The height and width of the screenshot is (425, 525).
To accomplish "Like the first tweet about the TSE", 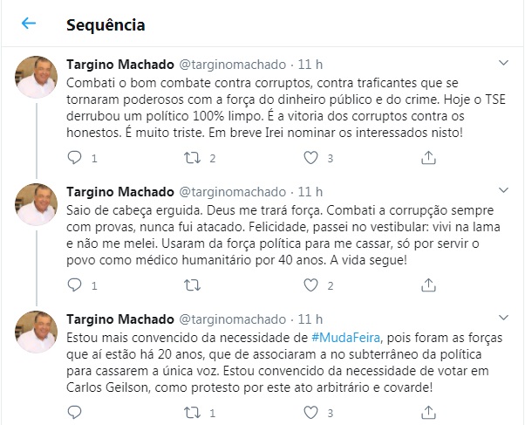I will [310, 159].
